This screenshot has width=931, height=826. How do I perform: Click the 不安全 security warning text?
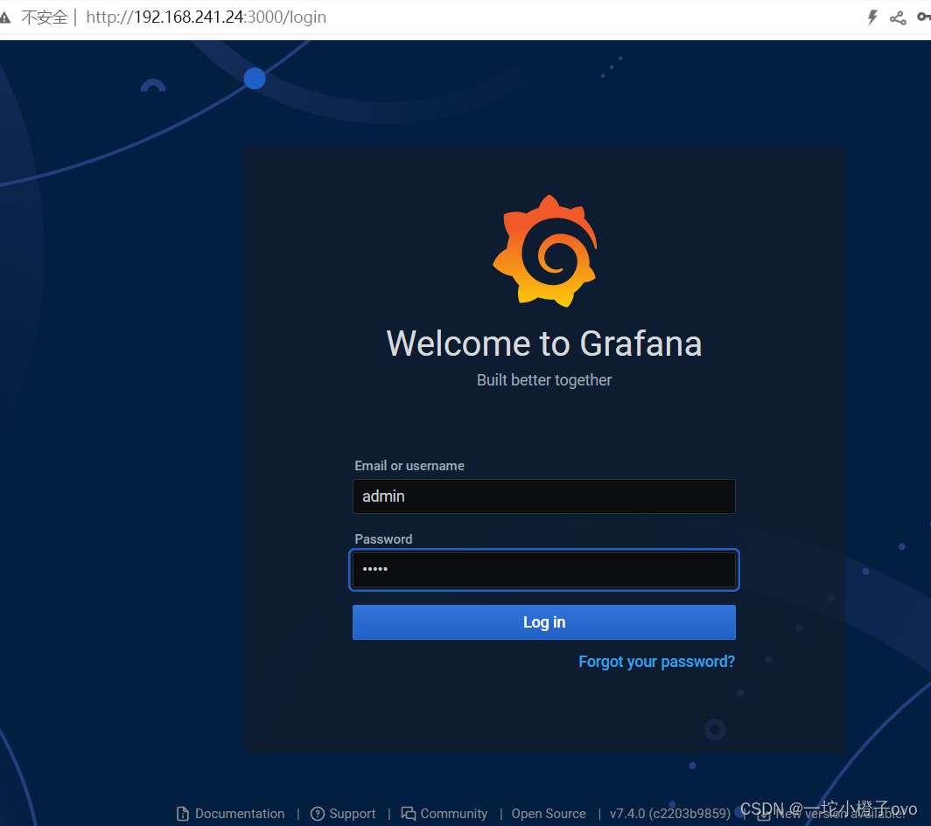45,17
